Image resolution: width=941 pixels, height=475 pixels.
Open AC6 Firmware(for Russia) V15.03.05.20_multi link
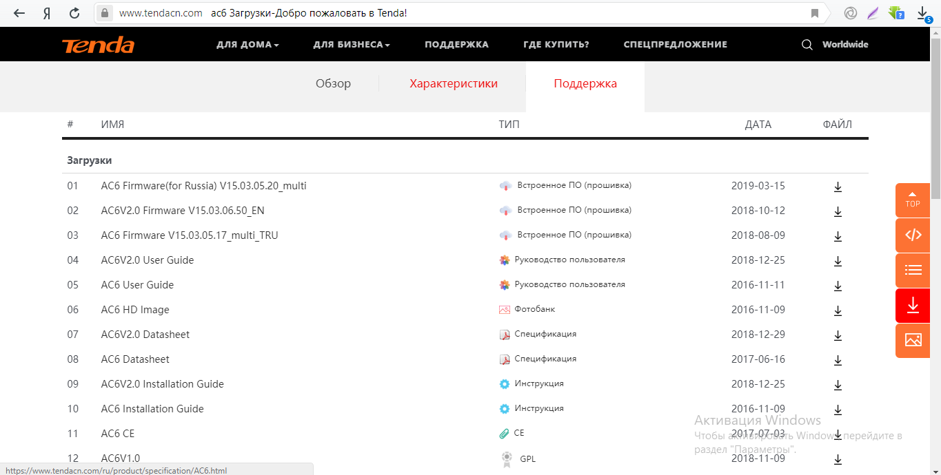203,186
